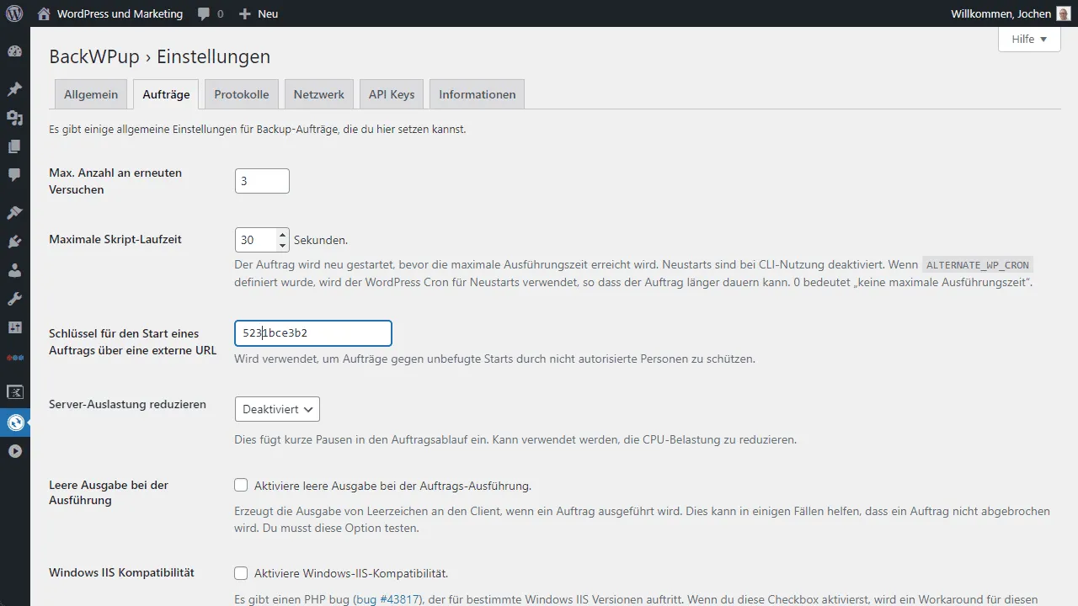Increase script runtime with up arrow
Viewport: 1078px width, 606px height.
283,234
